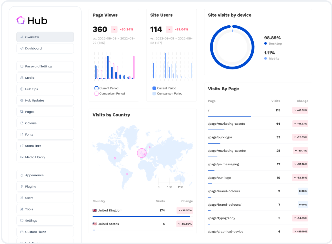
Task: Click the -41.33% change badge
Action: [x=300, y=124]
